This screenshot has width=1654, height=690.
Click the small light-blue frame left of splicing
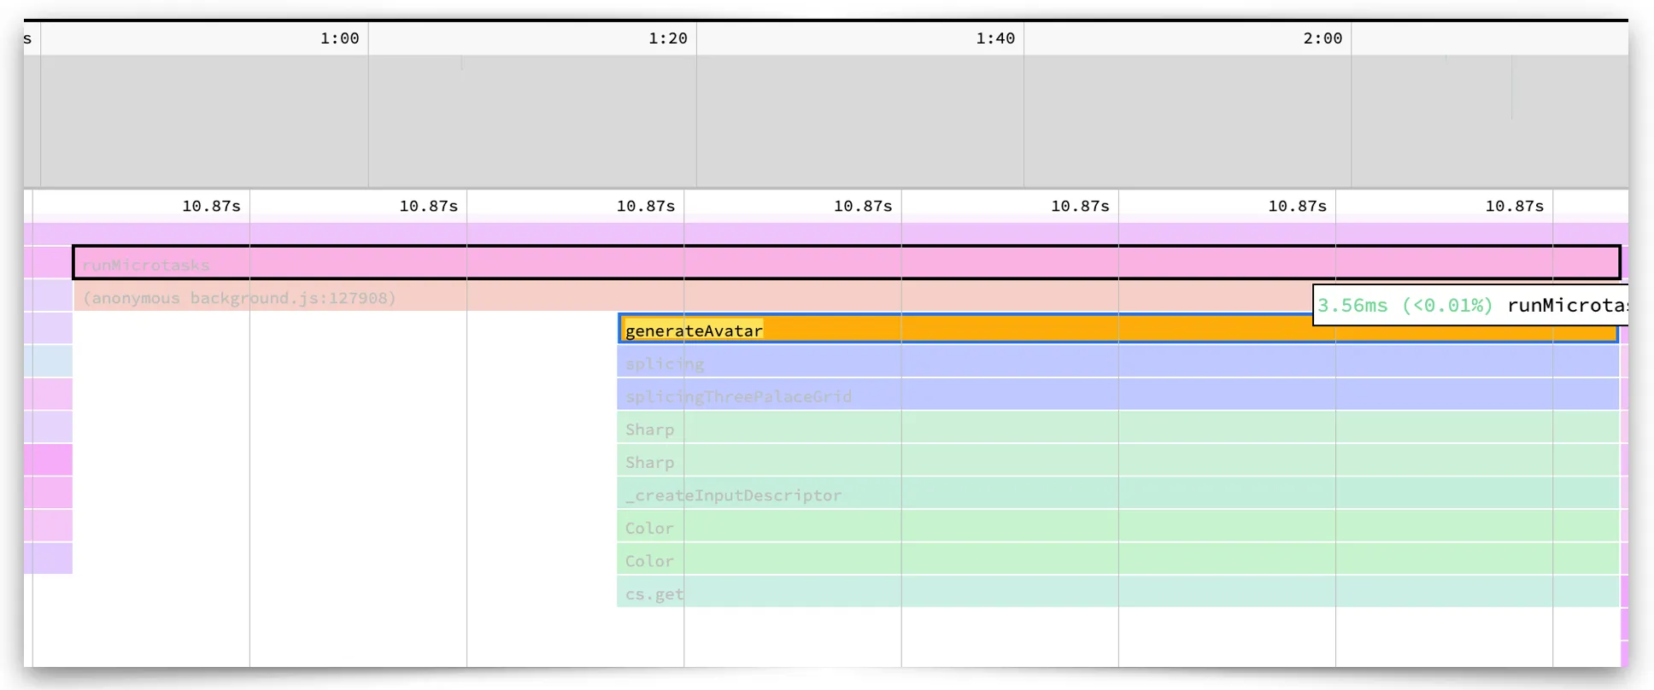point(48,362)
